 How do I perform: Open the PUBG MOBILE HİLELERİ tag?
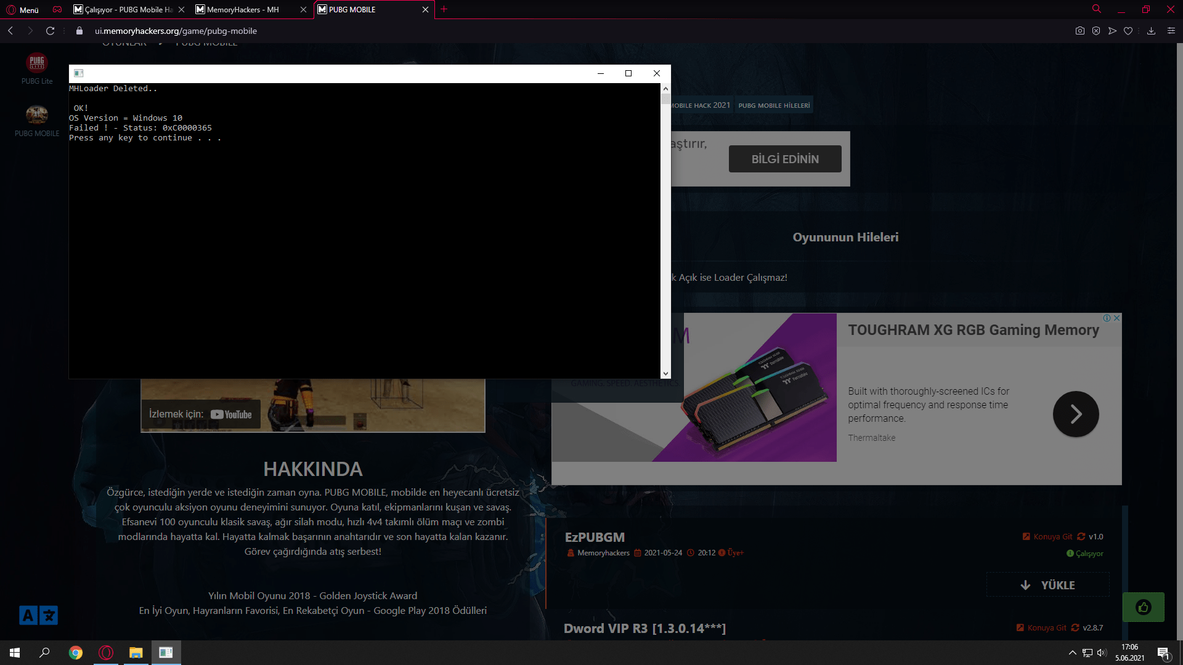pos(774,105)
